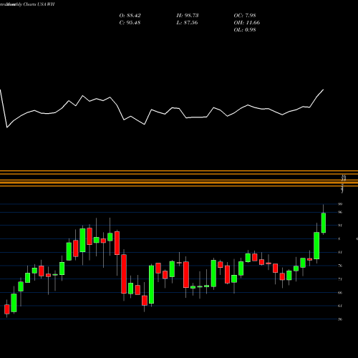Click the open price reading "O: 88.42"
The height and width of the screenshot is (358, 358).
pos(130,16)
